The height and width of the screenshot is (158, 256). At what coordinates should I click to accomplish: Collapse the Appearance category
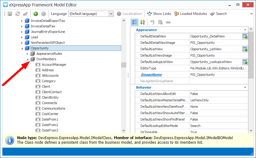click(245, 30)
